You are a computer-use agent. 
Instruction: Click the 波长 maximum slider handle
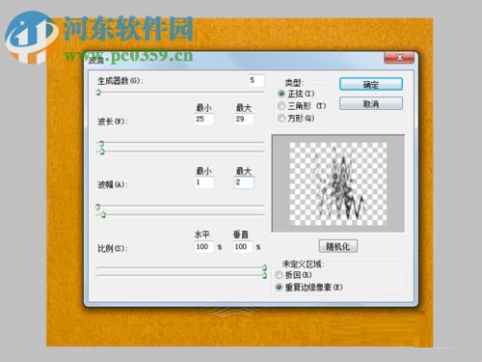tap(102, 152)
